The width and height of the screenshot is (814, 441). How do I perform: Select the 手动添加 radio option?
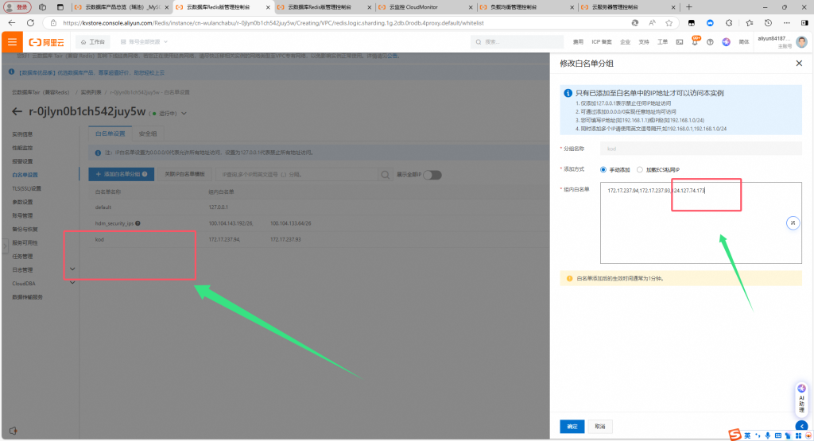pos(603,169)
